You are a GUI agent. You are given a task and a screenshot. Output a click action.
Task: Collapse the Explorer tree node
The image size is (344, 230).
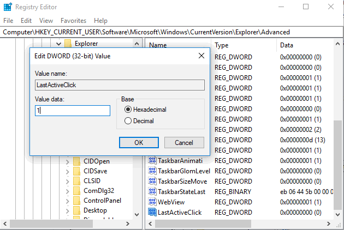(x=58, y=44)
